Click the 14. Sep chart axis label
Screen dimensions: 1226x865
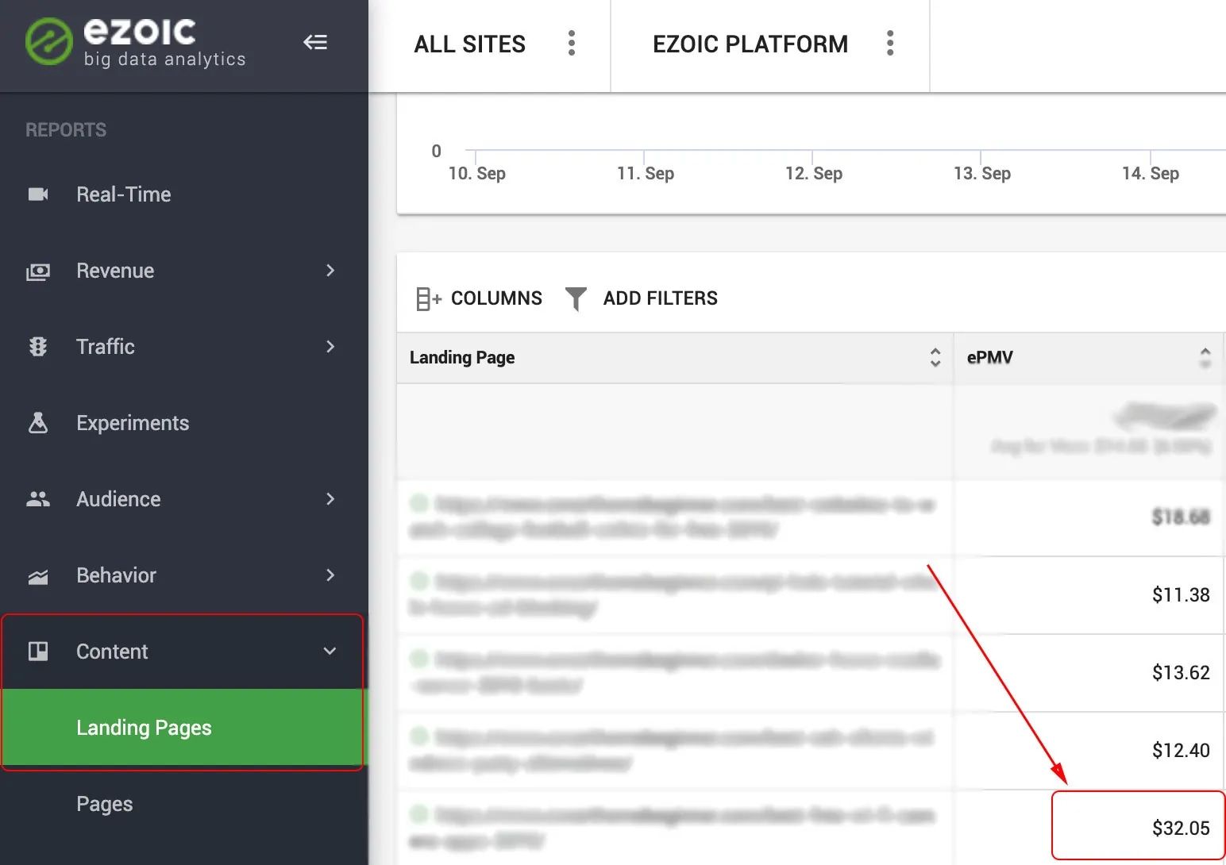[1150, 174]
